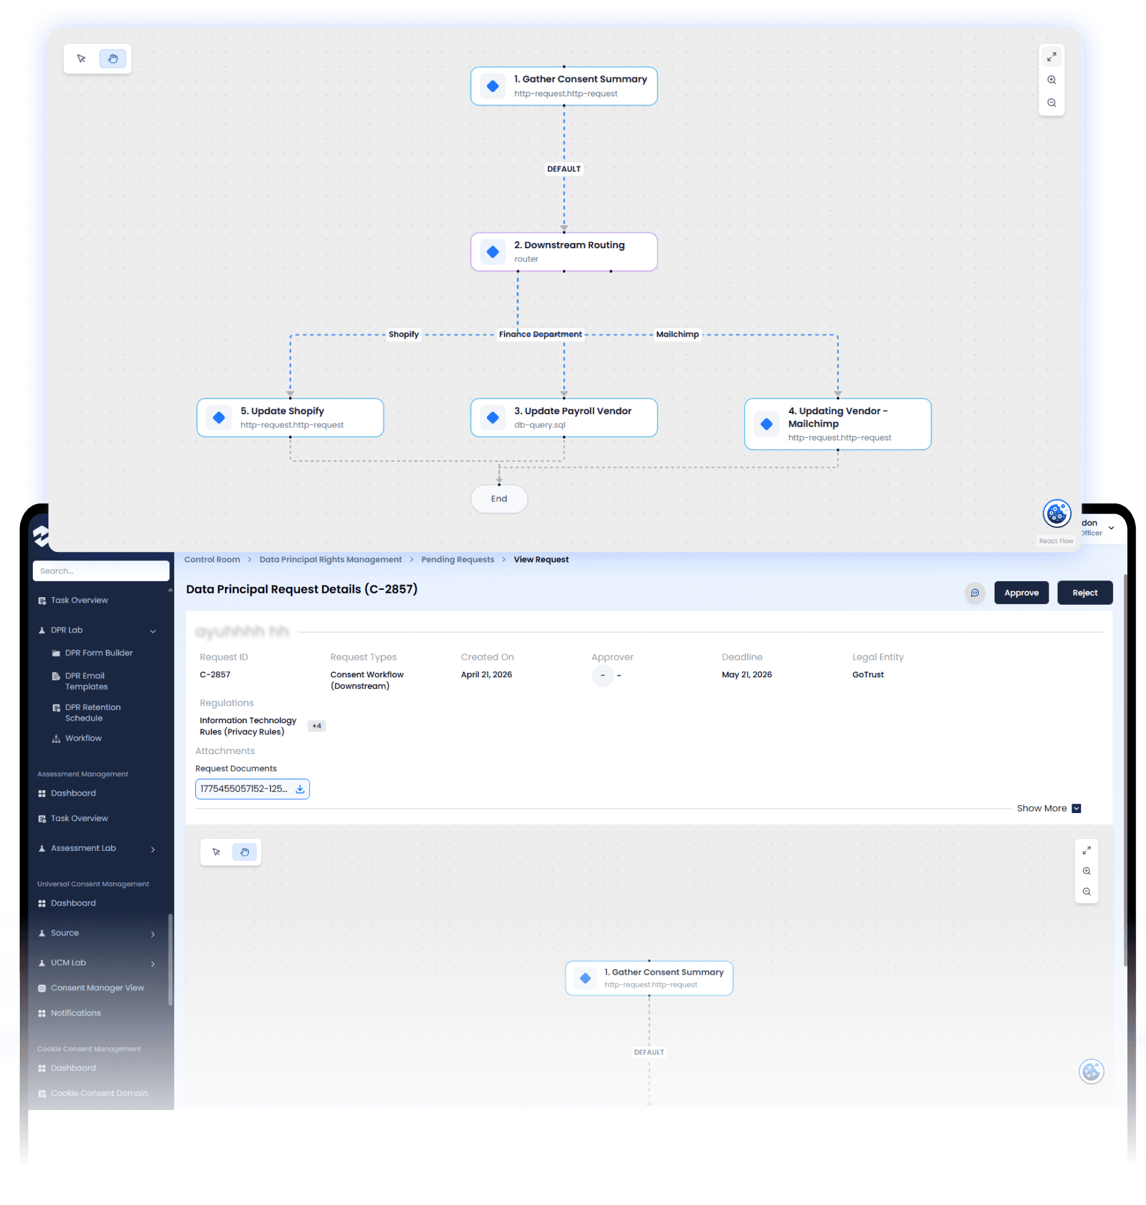Click the cookie icon near bottom right
This screenshot has height=1205, width=1146.
click(1091, 1071)
